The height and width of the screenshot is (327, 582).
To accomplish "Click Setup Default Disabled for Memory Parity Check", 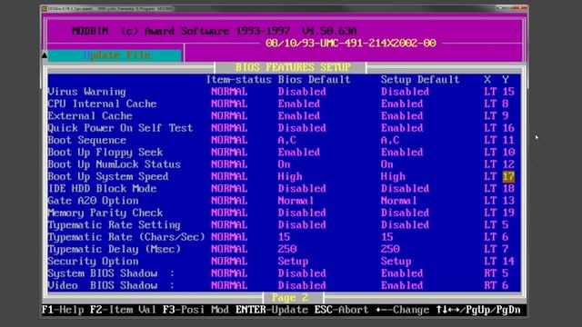I will click(405, 213).
